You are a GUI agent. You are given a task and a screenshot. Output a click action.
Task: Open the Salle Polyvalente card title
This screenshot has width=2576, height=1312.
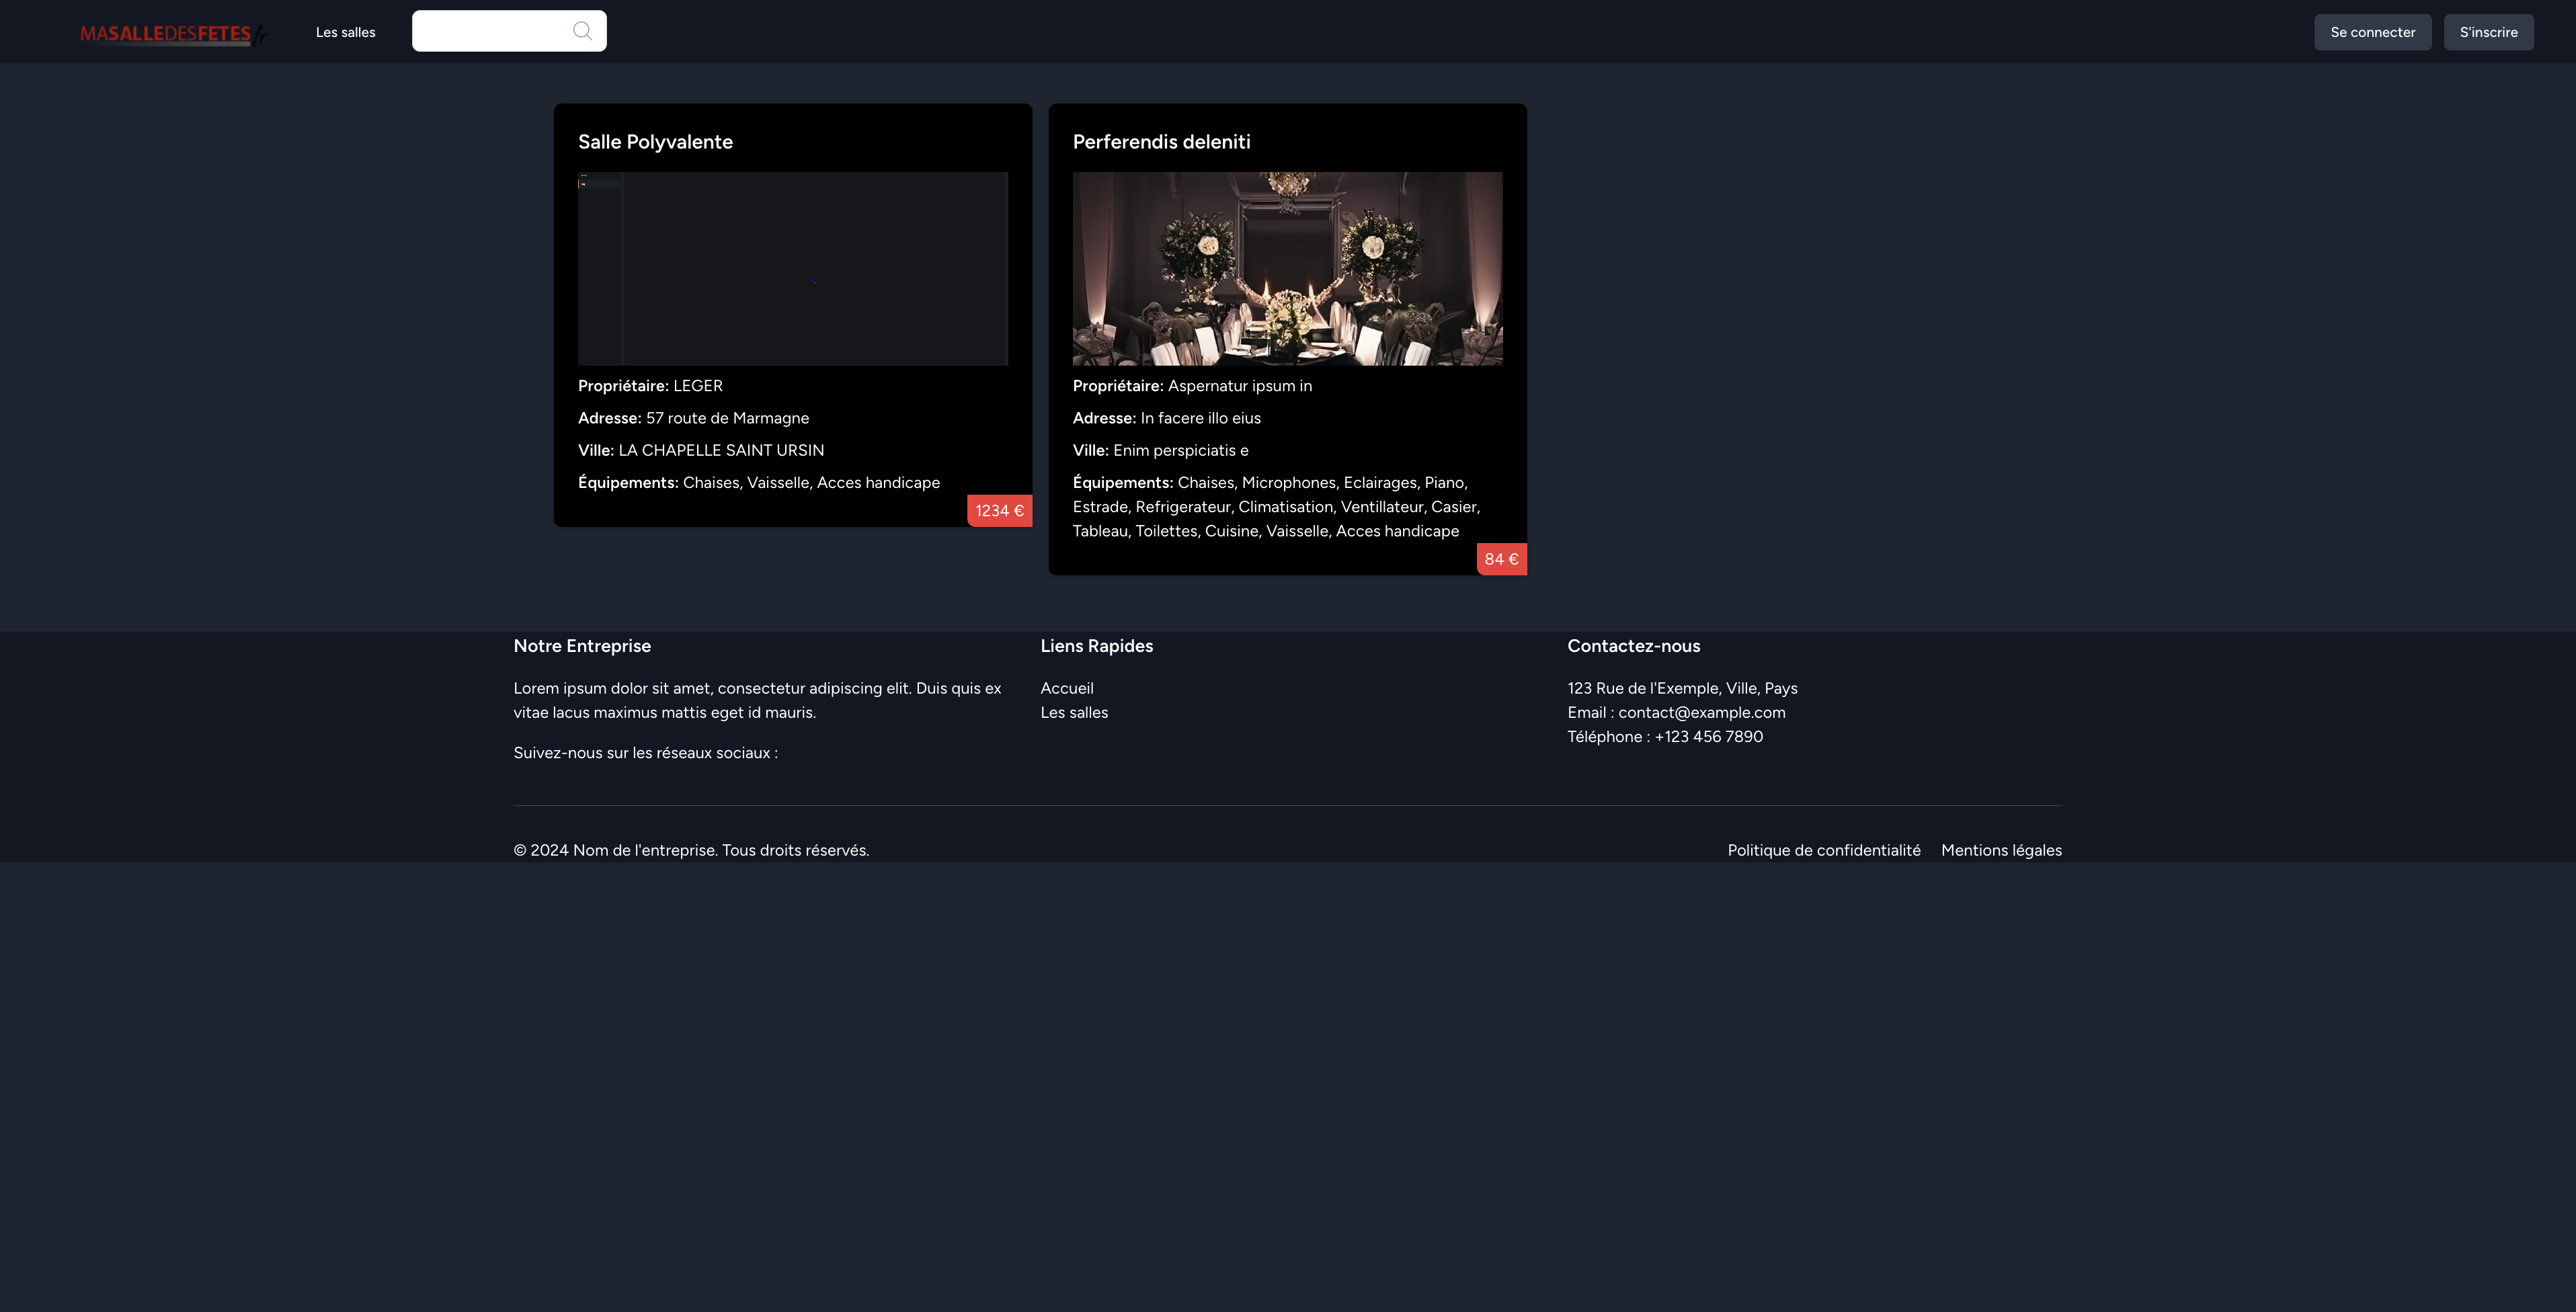coord(655,142)
